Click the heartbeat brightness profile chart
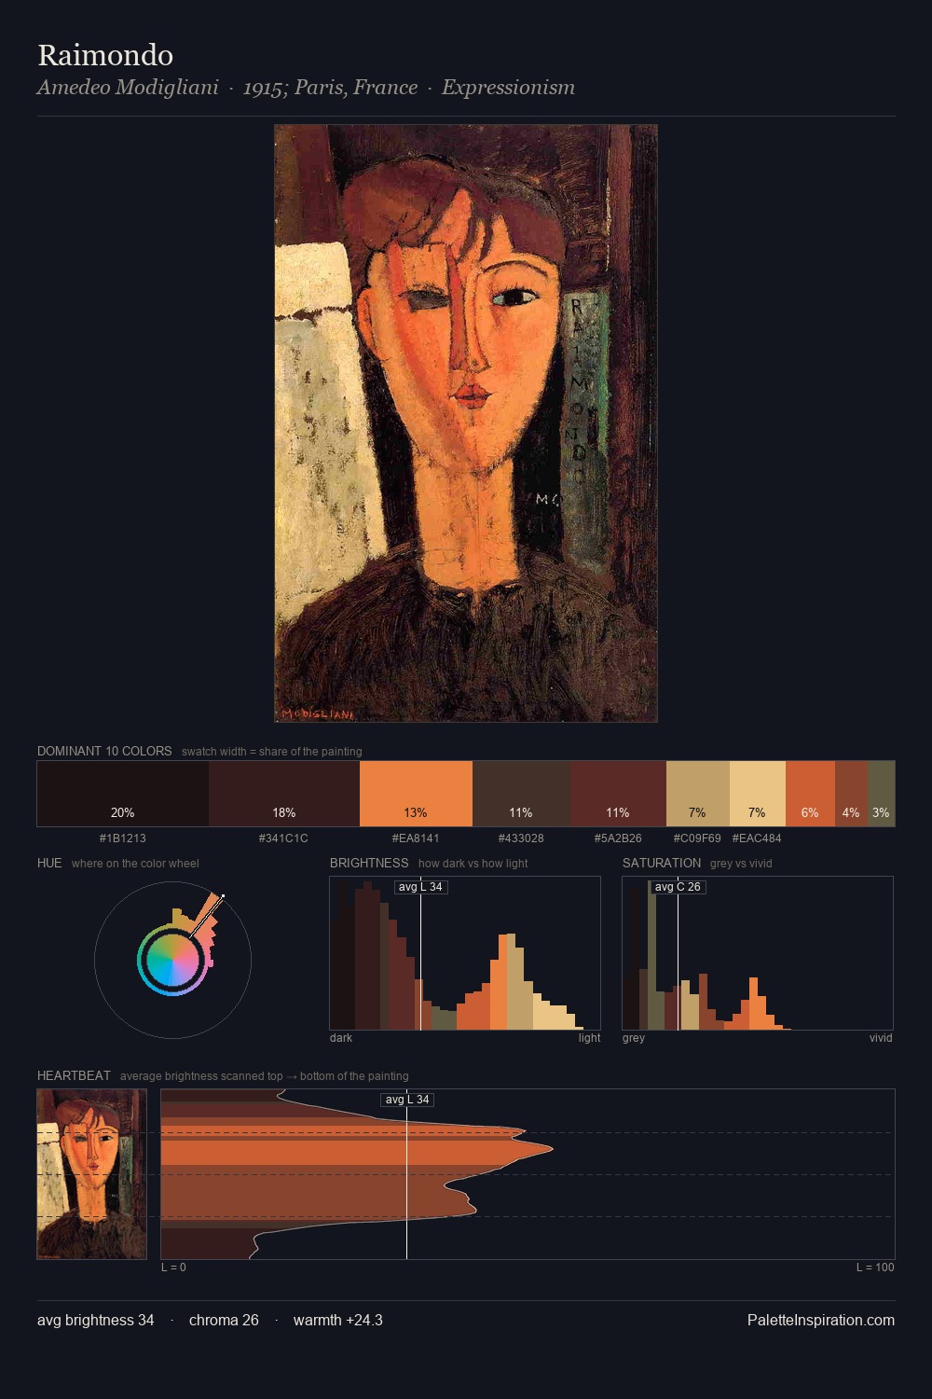932x1399 pixels. pyautogui.click(x=528, y=1174)
